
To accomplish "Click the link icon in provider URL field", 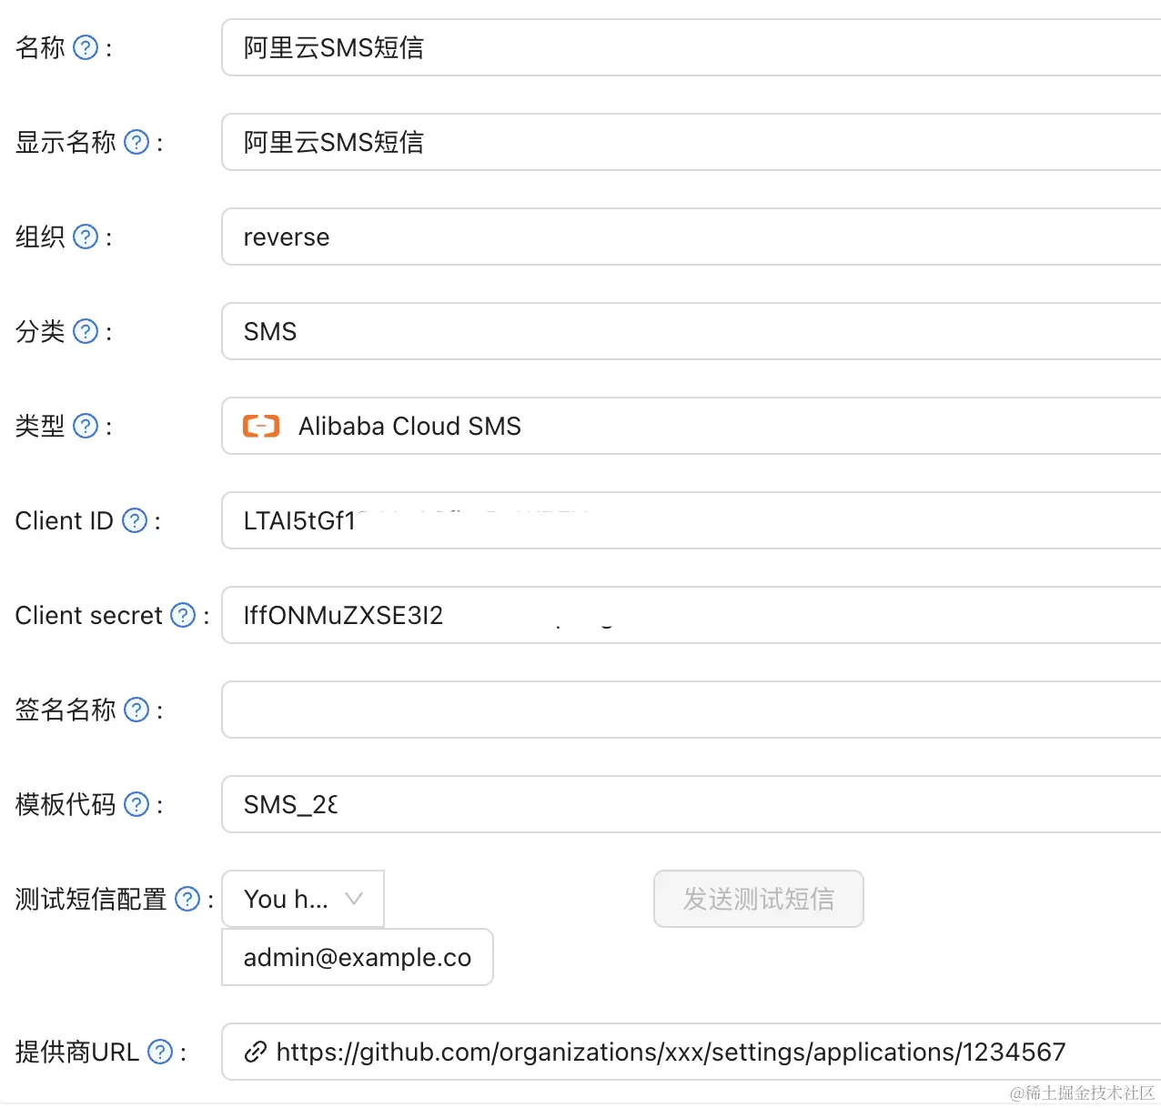I will point(256,1053).
